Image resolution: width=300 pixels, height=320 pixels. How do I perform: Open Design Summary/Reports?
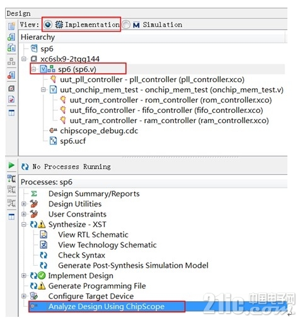(94, 194)
